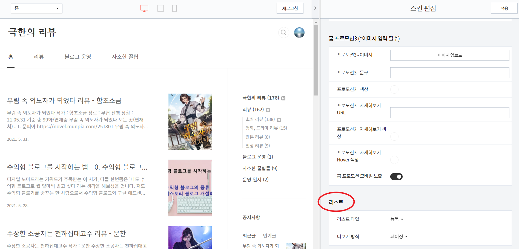Switch to tablet preview icon
This screenshot has width=519, height=249.
click(160, 8)
